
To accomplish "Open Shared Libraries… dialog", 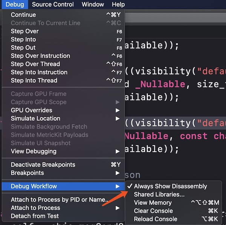I will tap(174, 195).
